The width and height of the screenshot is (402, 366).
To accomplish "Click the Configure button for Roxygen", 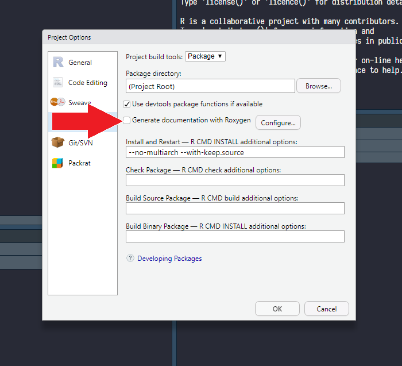I will tap(278, 122).
